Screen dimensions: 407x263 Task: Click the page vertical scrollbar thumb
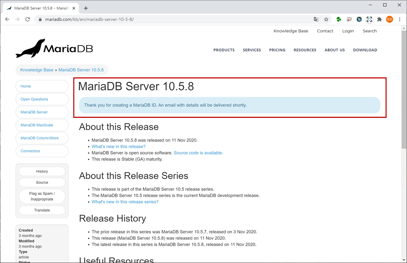[404, 89]
